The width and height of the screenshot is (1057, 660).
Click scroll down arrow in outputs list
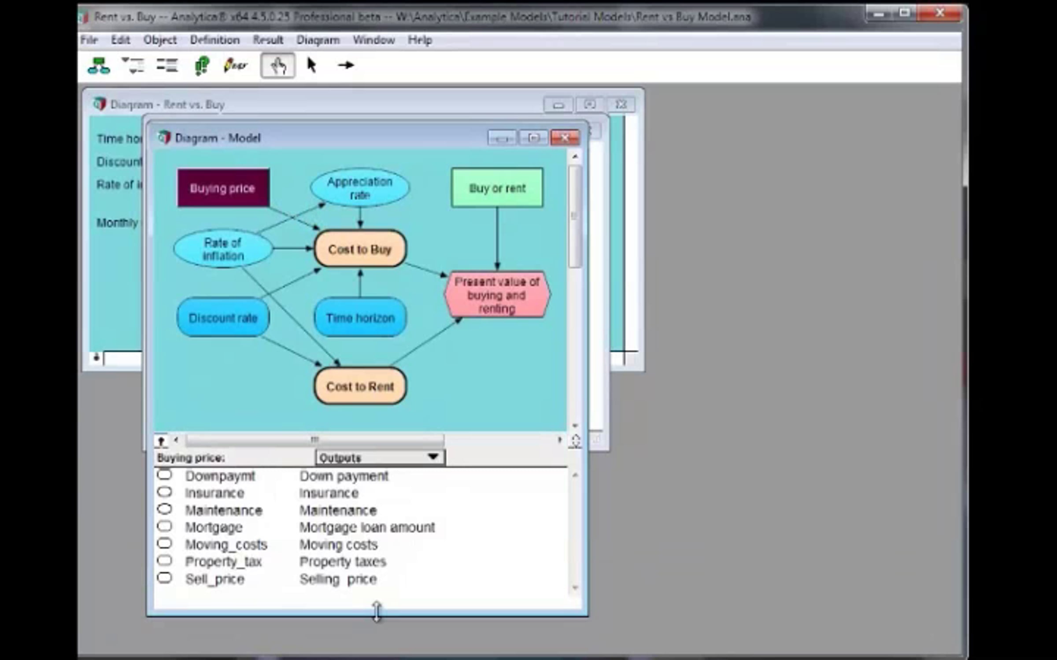pyautogui.click(x=575, y=588)
